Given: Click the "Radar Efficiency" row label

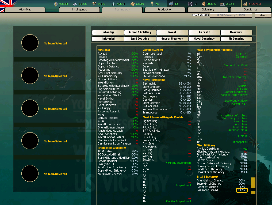Looking at the screenshot, I should tap(207, 187).
